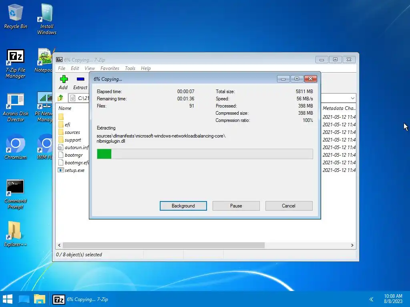This screenshot has height=307, width=410.
Task: Open the 7-Zip File Manager desktop shortcut
Action: click(16, 64)
